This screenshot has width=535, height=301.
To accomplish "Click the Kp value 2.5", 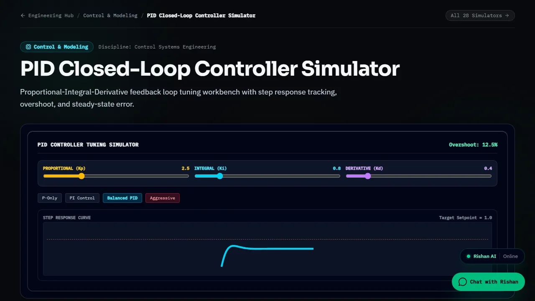I will [x=185, y=168].
